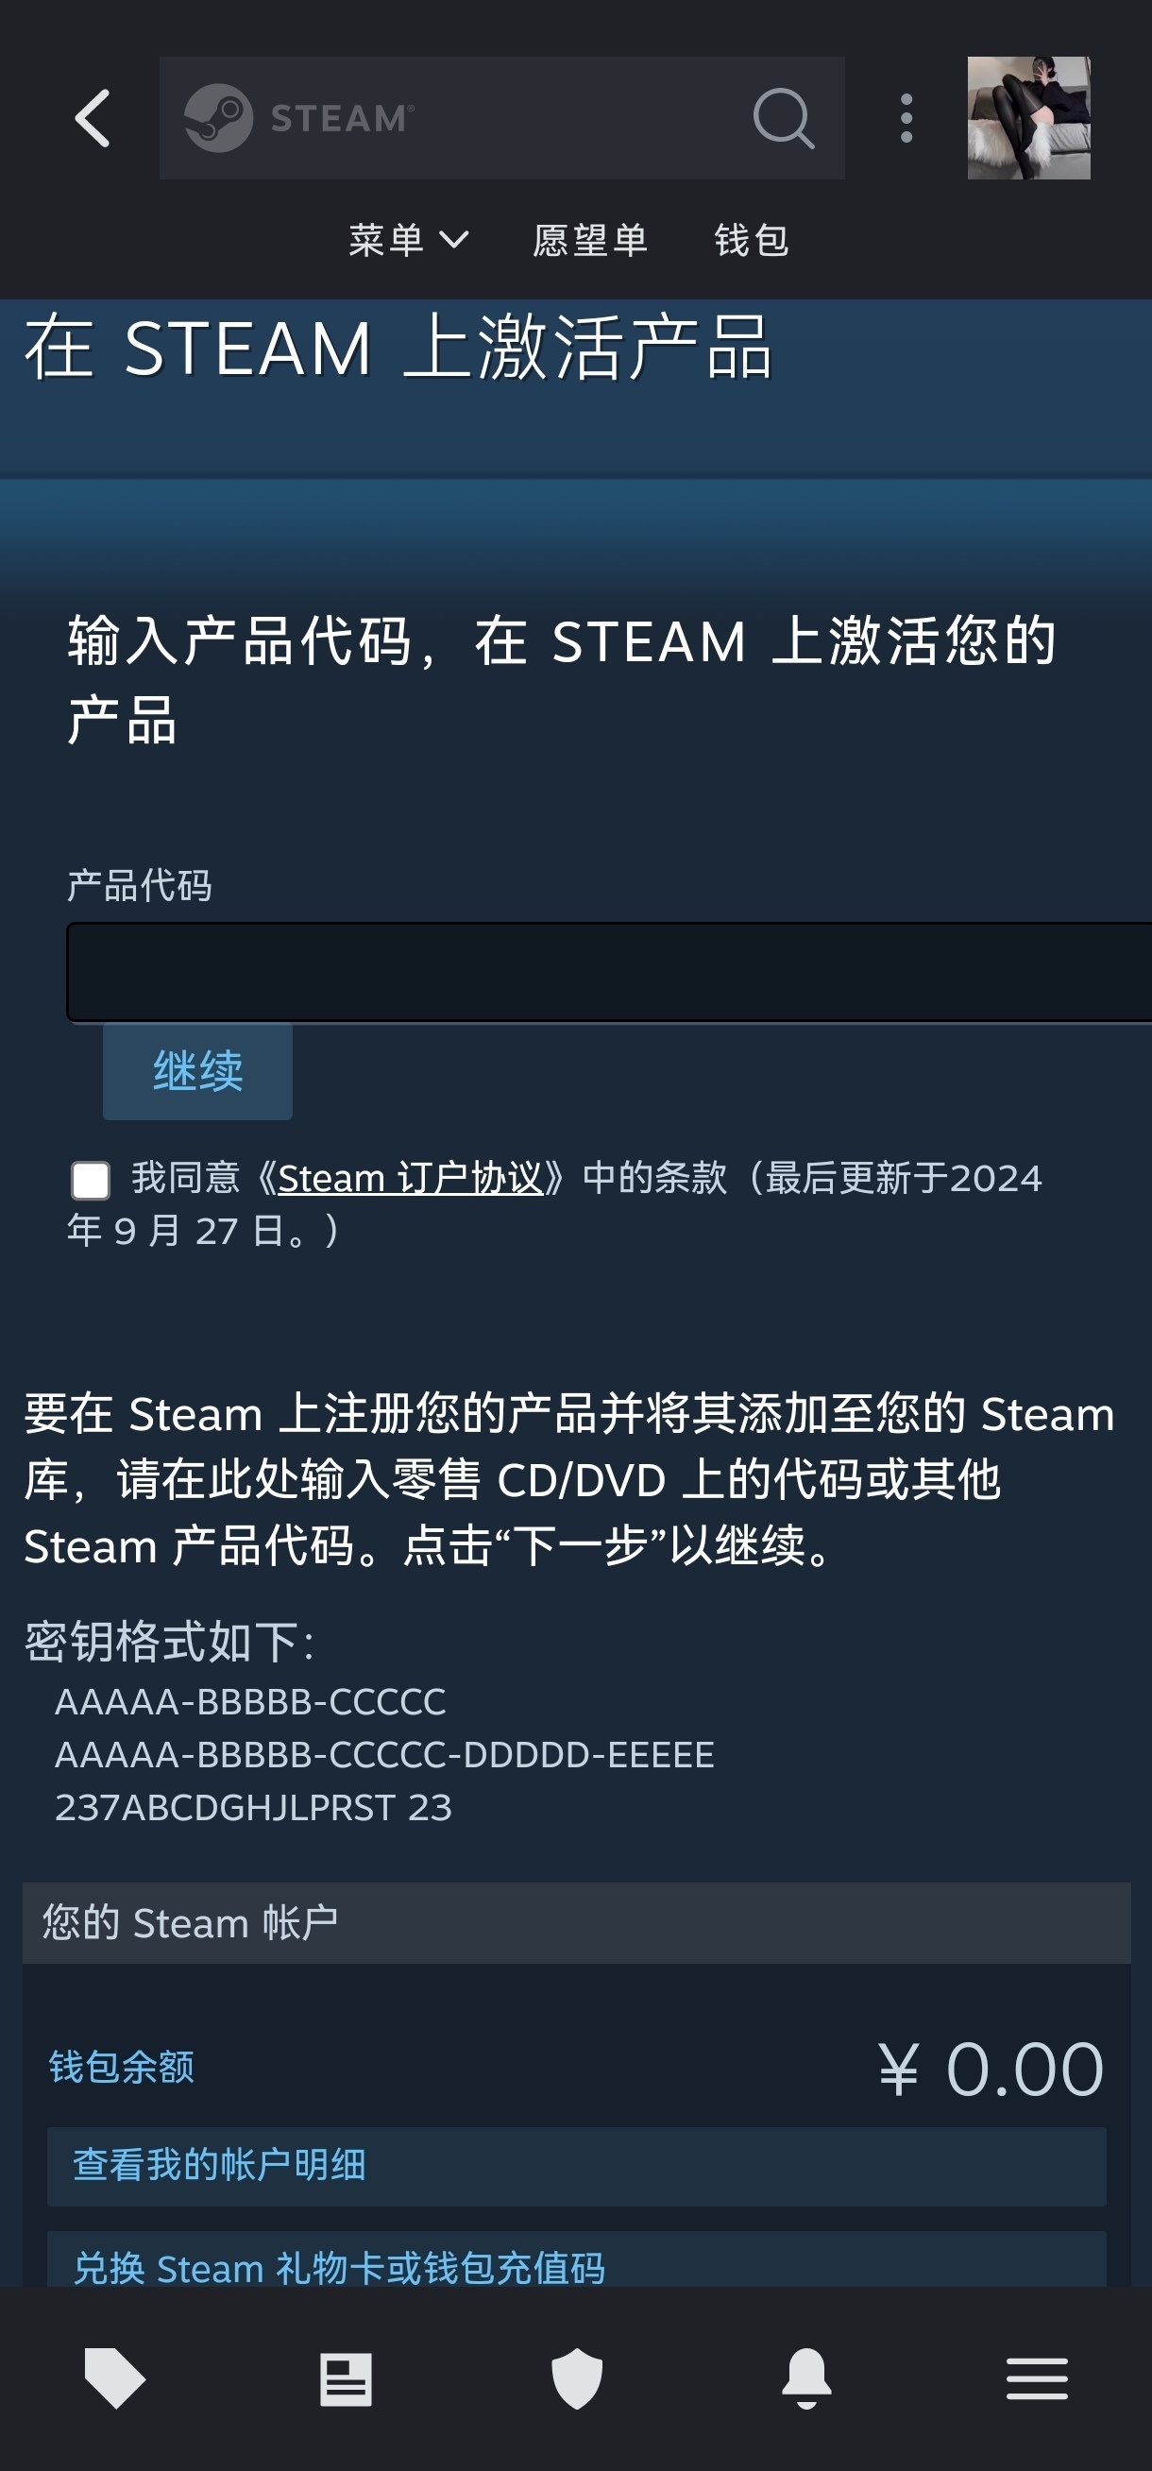The image size is (1152, 2471).
Task: Click the Steam logo in the search bar
Action: tap(299, 118)
